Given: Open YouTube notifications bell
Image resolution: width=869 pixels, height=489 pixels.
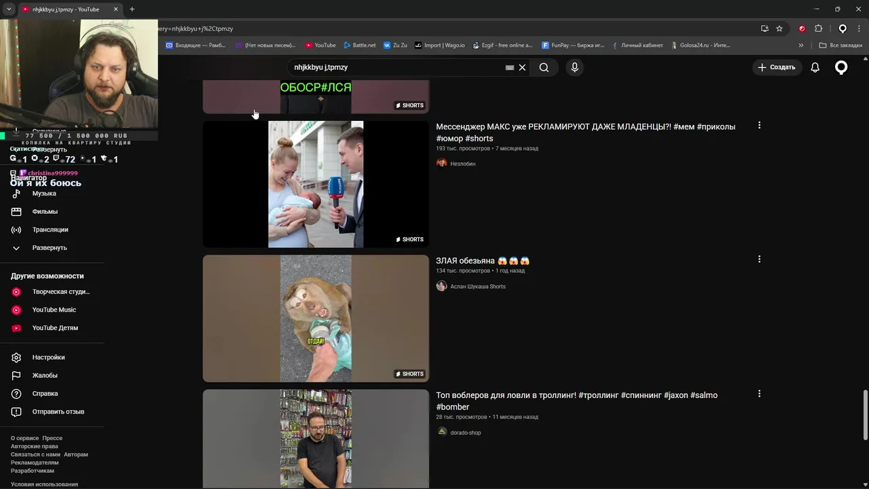Looking at the screenshot, I should pos(815,67).
